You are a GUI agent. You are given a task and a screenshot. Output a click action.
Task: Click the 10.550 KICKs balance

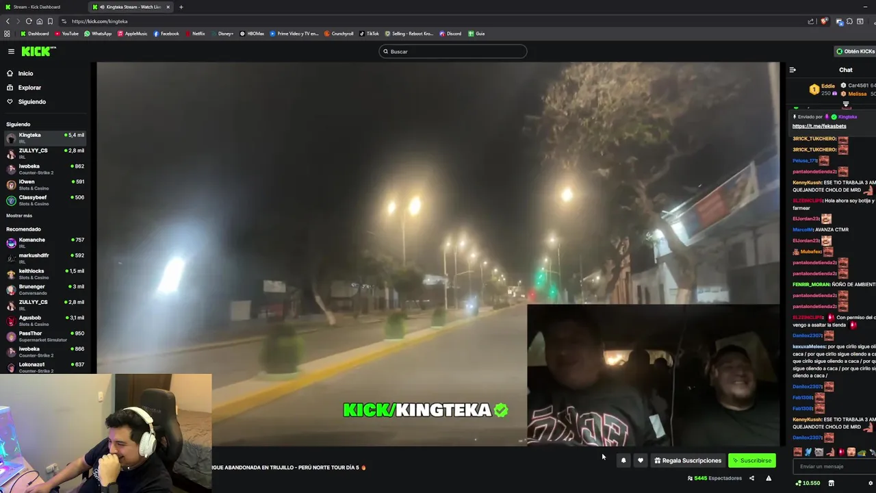[808, 483]
